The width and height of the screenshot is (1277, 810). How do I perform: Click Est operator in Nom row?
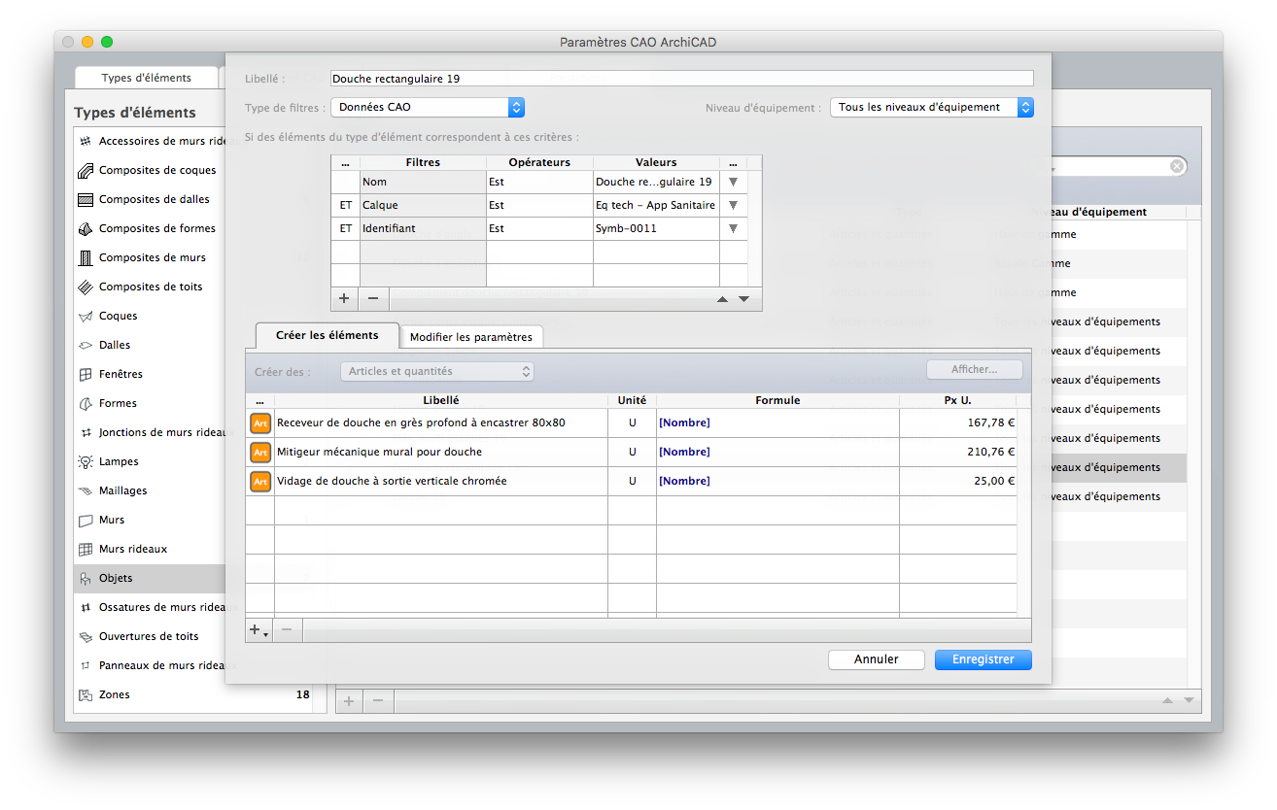tap(539, 182)
